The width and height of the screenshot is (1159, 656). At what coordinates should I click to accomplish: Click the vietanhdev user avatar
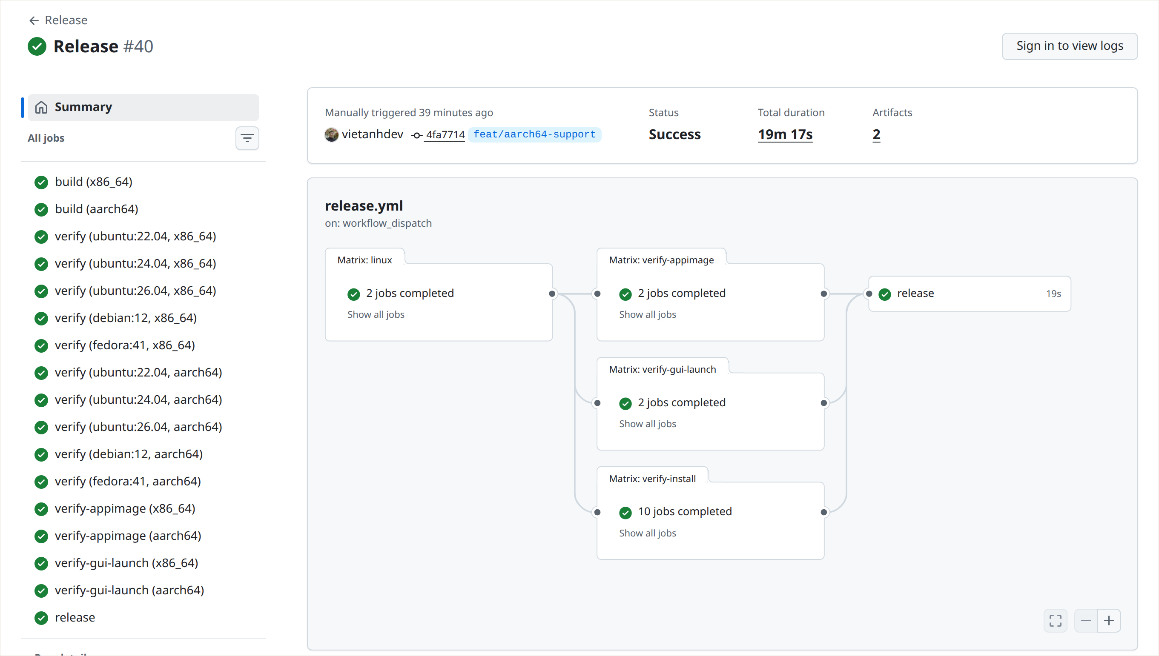pos(331,135)
